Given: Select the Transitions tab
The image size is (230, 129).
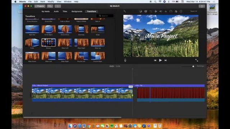Looking at the screenshot, I should [x=91, y=11].
